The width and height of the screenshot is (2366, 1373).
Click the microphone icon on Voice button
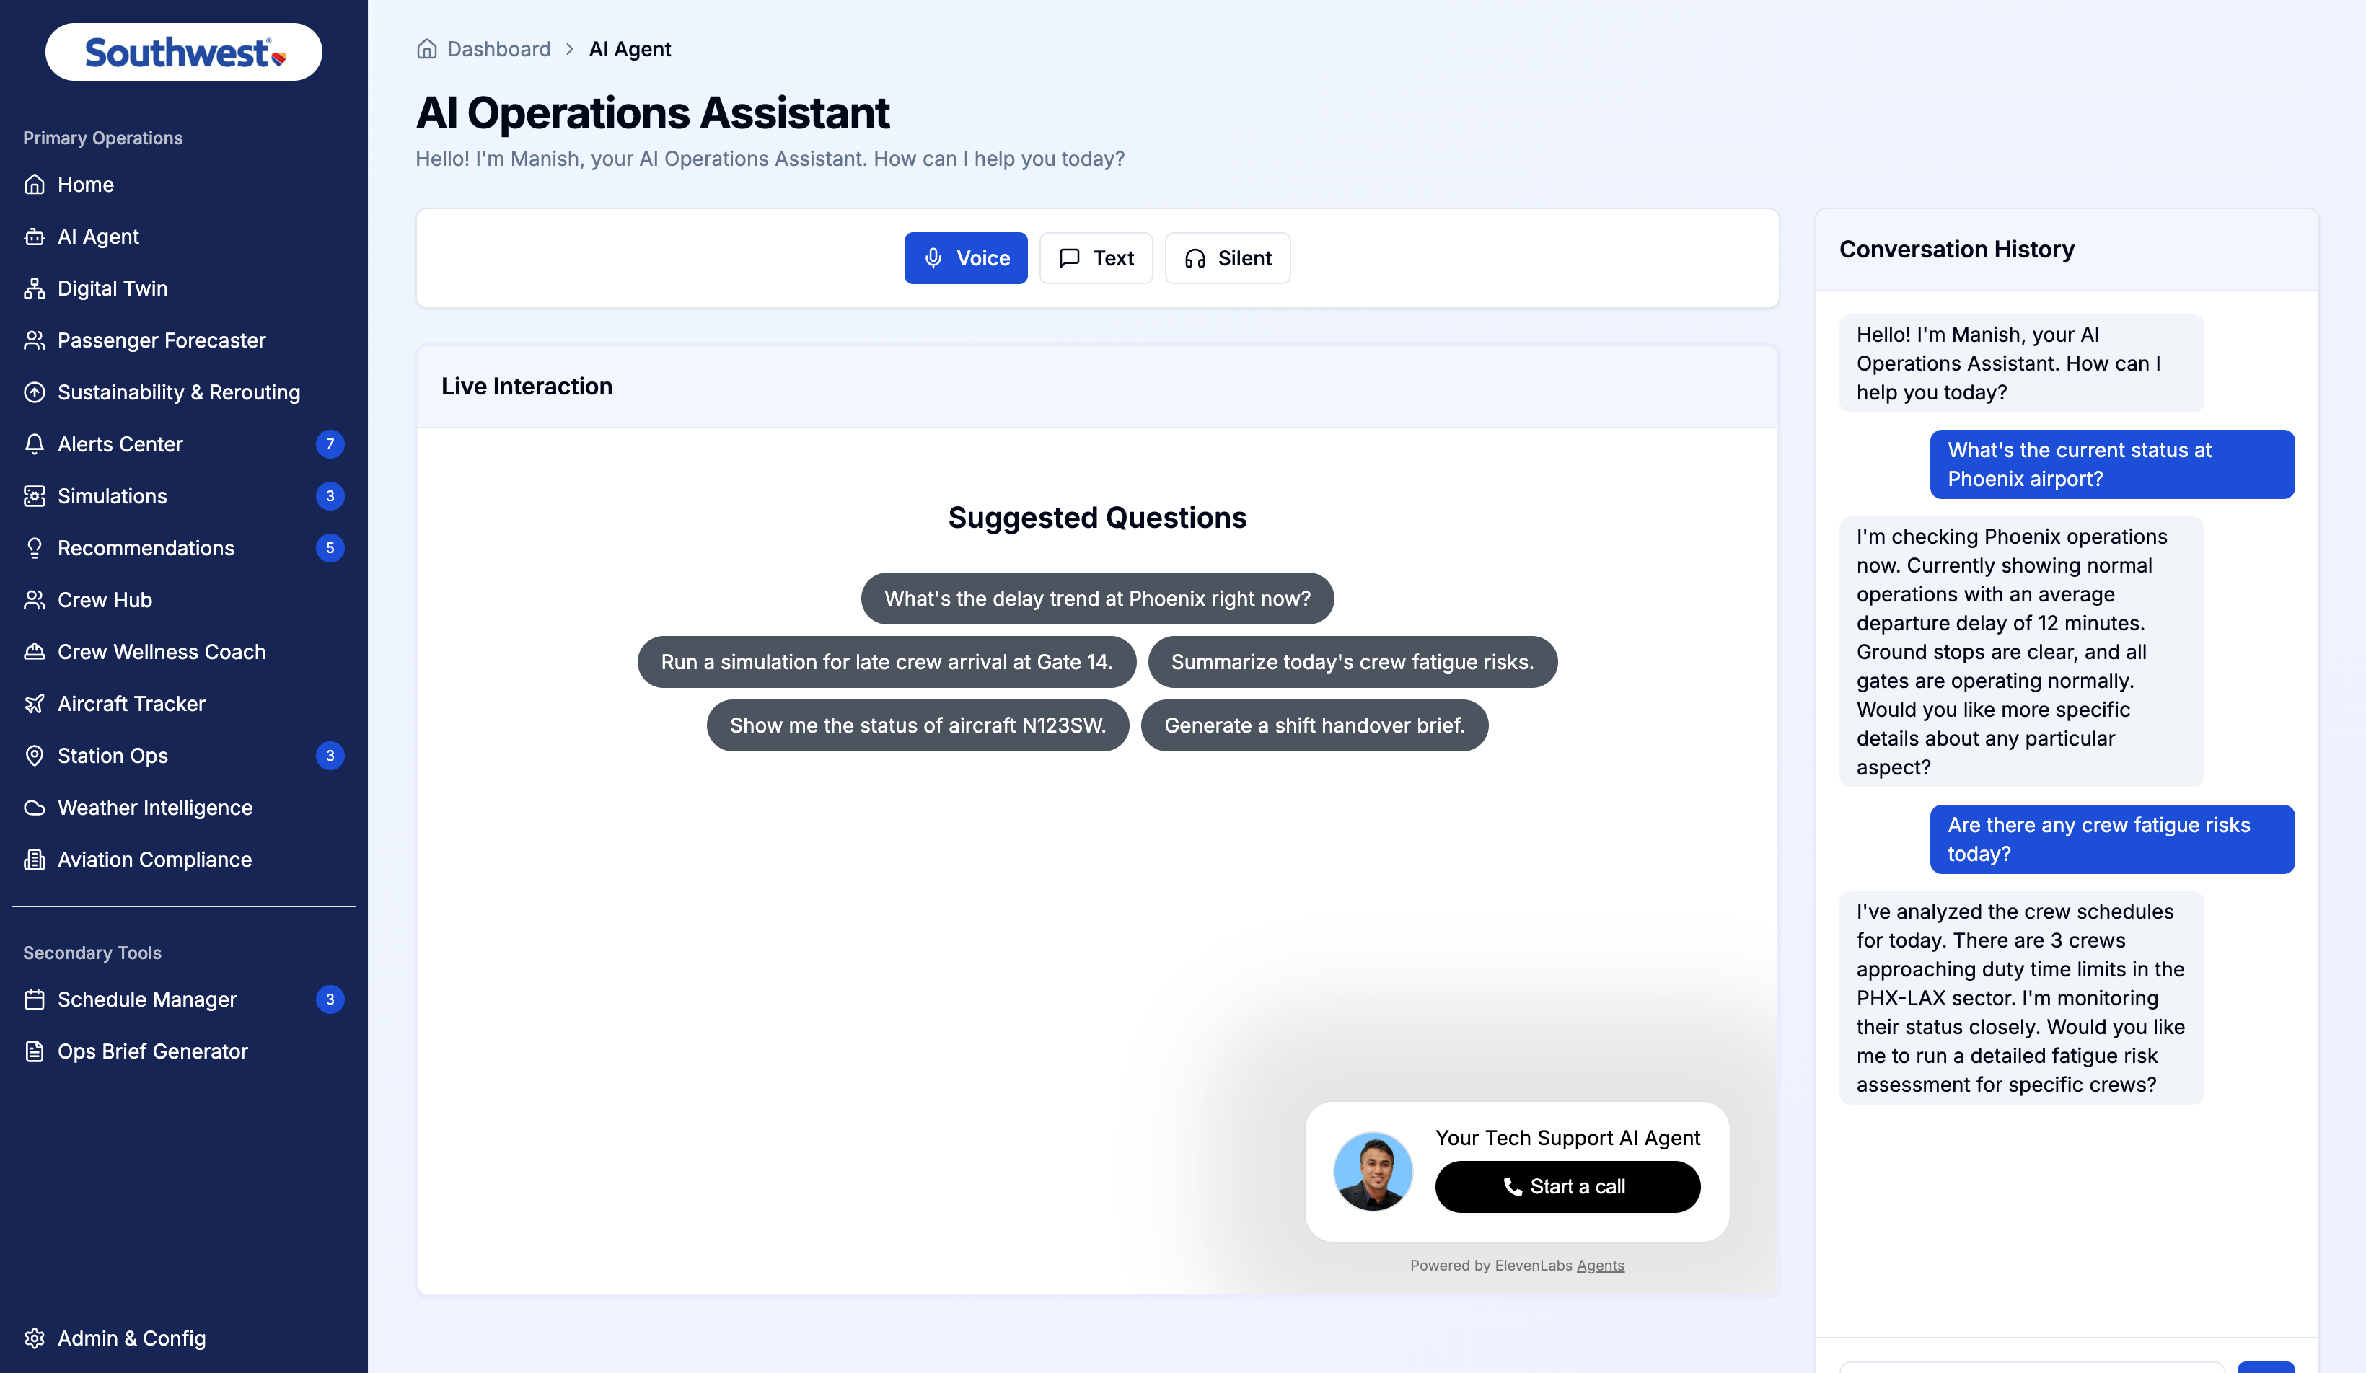[x=933, y=258]
